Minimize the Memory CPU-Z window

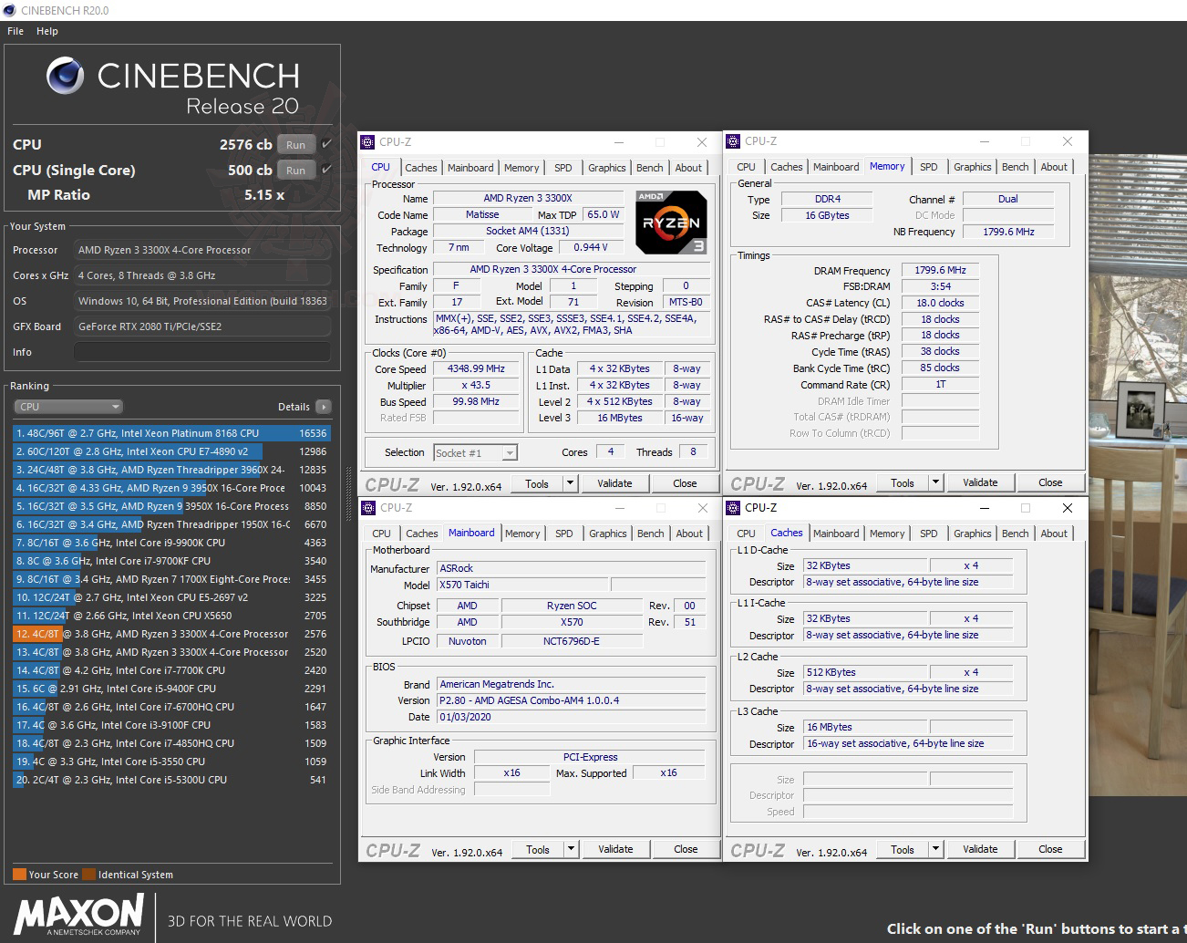pos(985,141)
